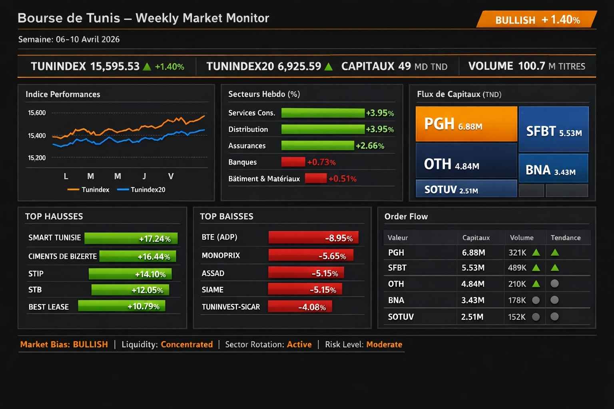Click the "Capitaux" column header in Order Flow

[x=476, y=238]
